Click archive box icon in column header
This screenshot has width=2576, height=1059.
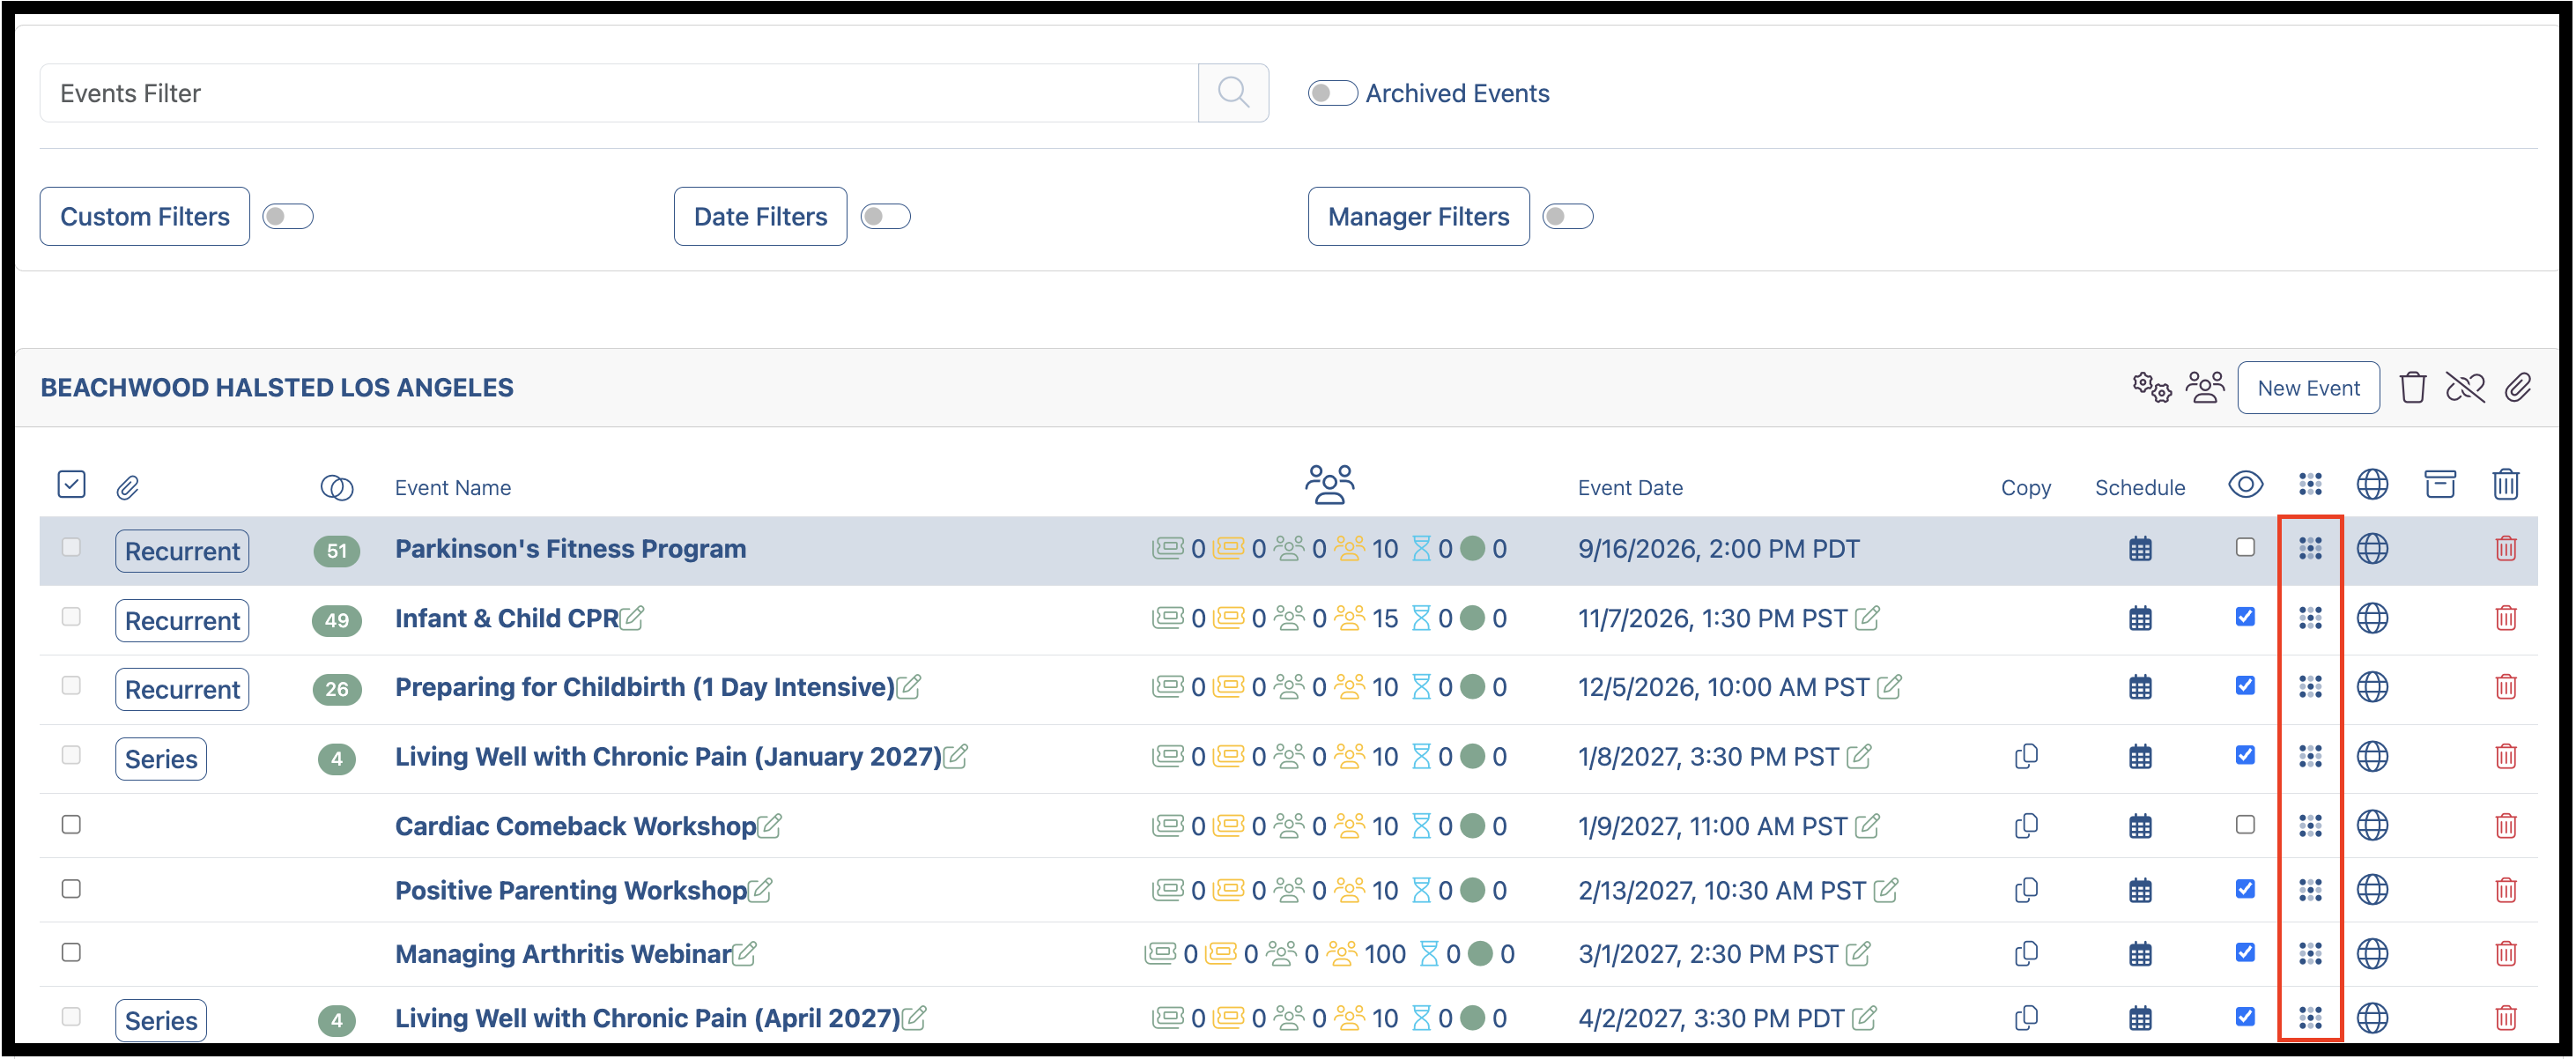tap(2440, 485)
